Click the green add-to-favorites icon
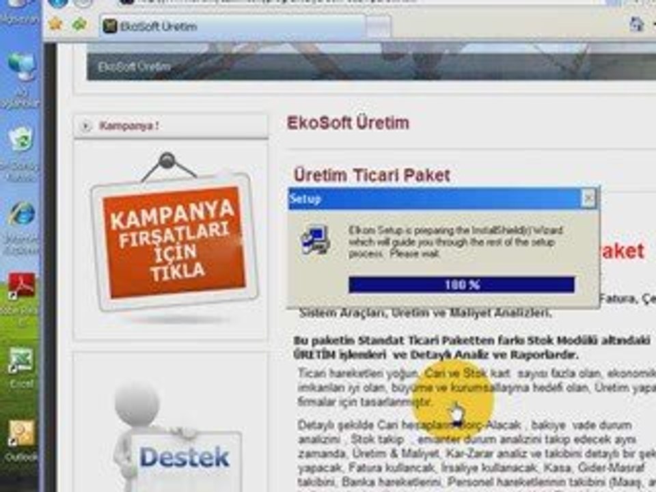Screen dimensions: 656x492 79,25
